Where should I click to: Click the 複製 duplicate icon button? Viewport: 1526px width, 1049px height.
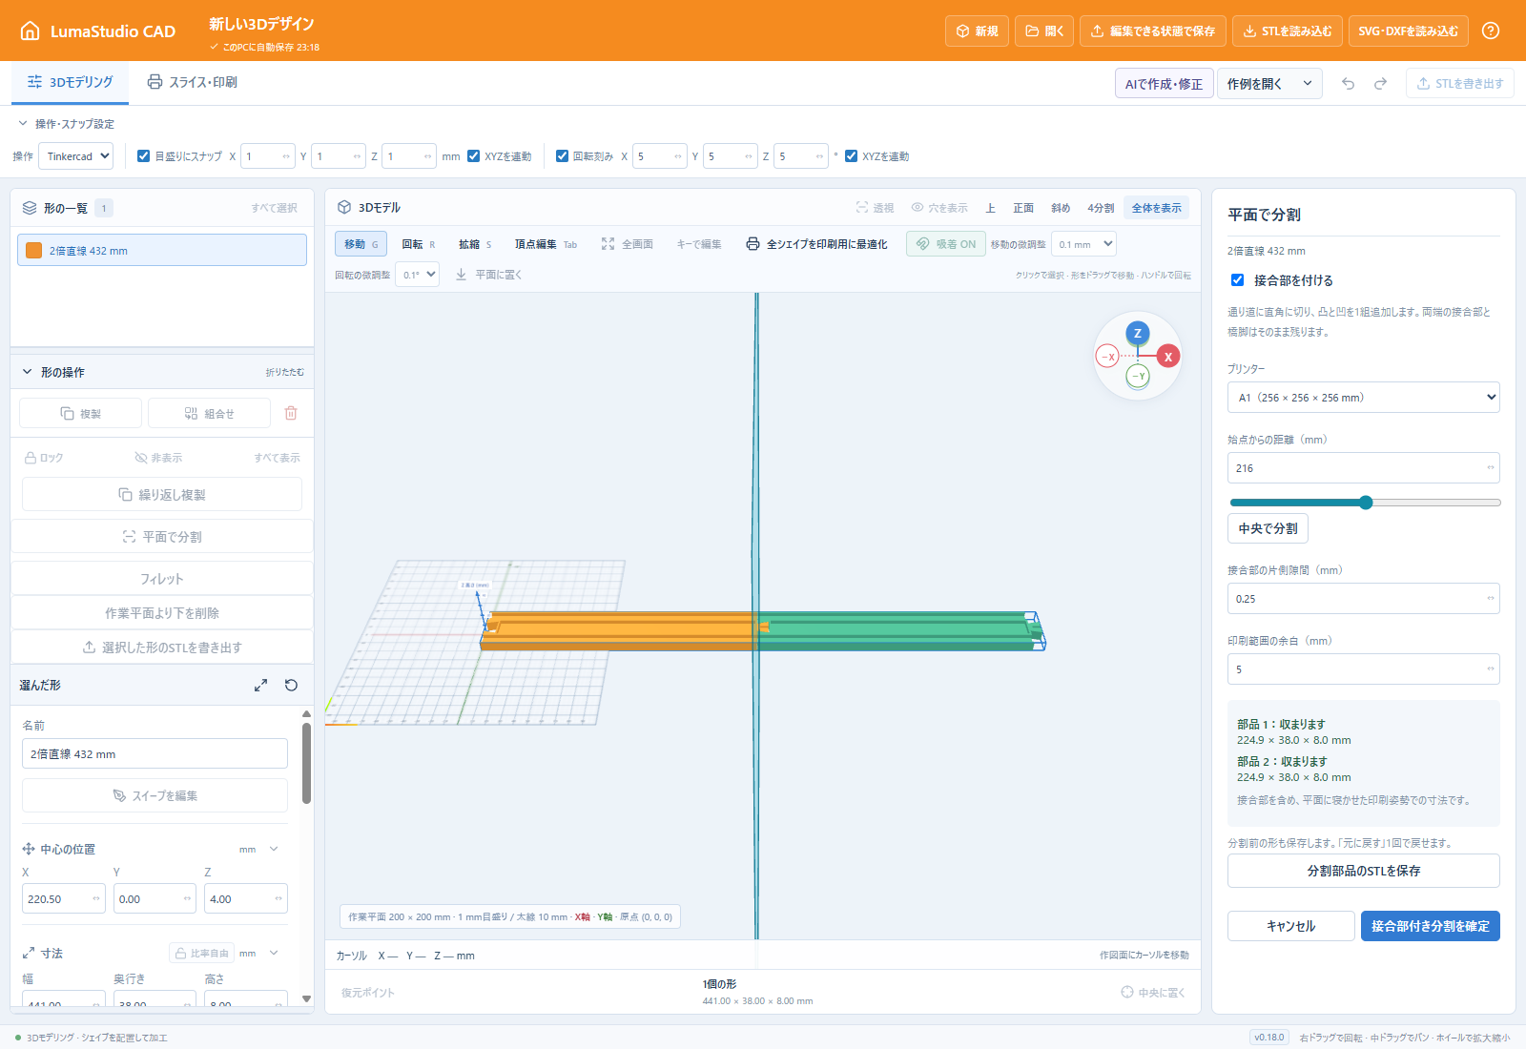click(x=81, y=413)
